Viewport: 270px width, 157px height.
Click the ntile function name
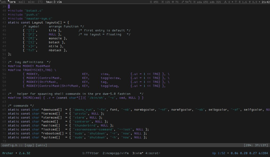pos(53,46)
